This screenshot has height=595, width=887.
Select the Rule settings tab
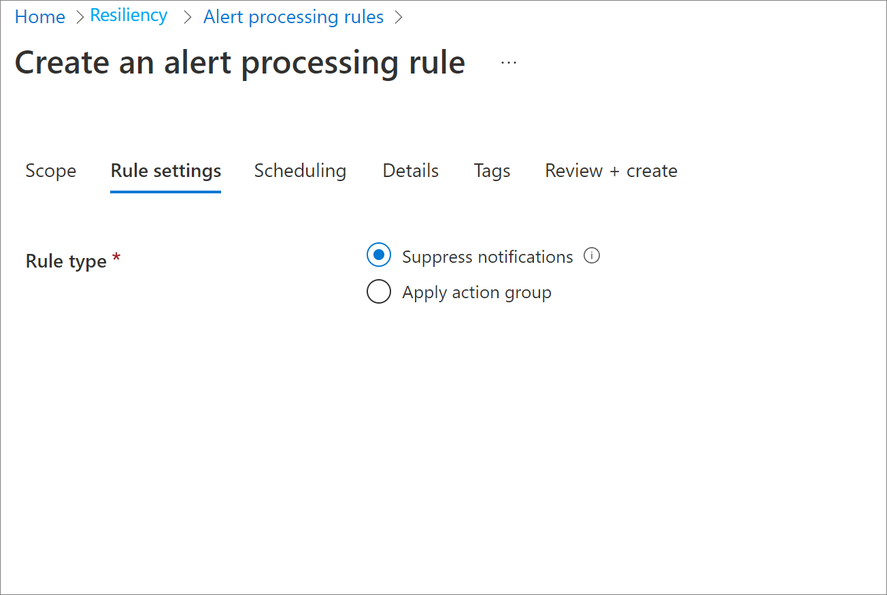point(165,171)
